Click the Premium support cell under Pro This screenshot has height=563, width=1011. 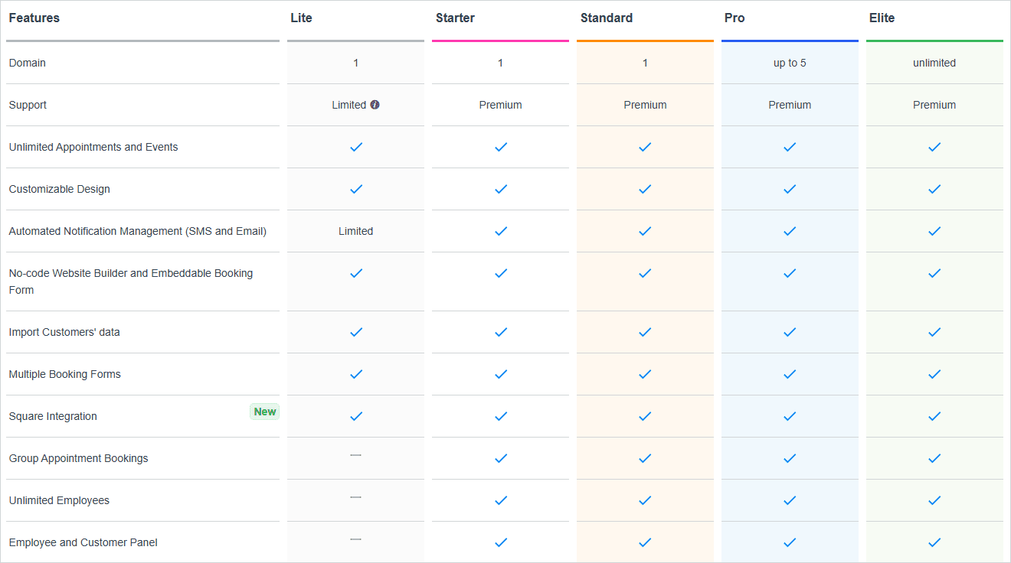790,105
